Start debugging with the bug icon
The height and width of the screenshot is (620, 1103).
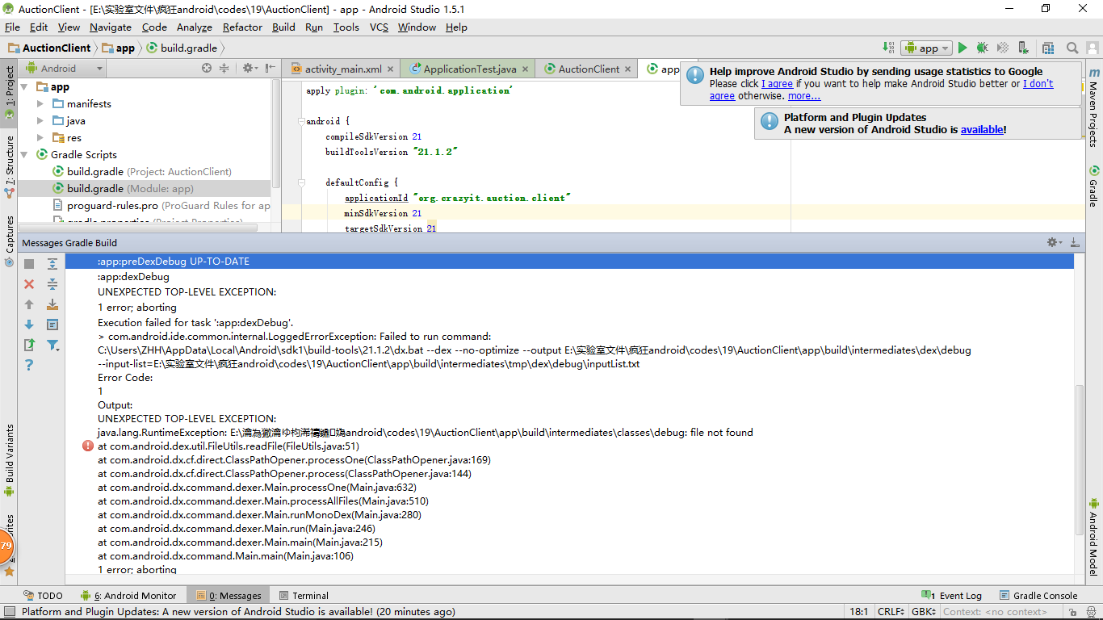coord(983,48)
